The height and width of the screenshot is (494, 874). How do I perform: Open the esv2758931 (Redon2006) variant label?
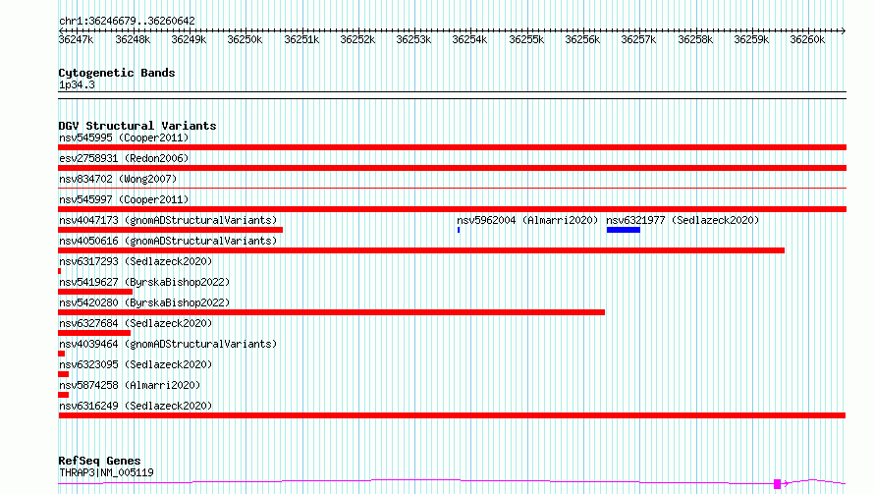[124, 158]
